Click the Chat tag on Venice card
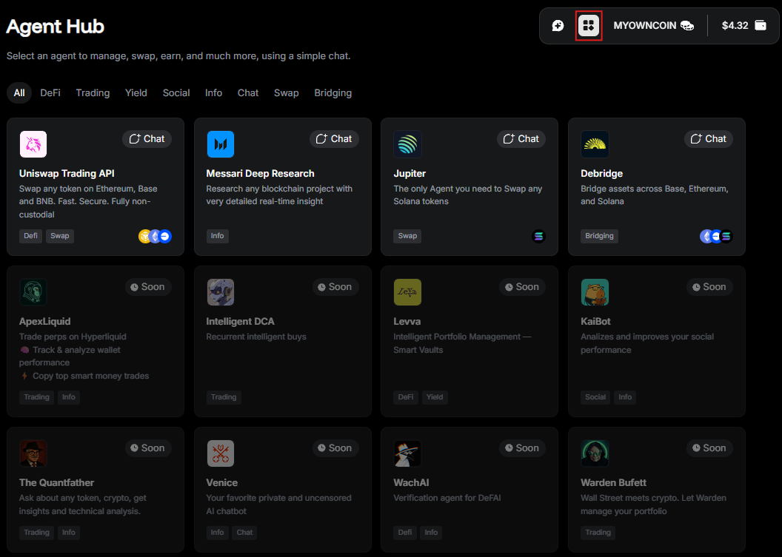 [x=244, y=533]
